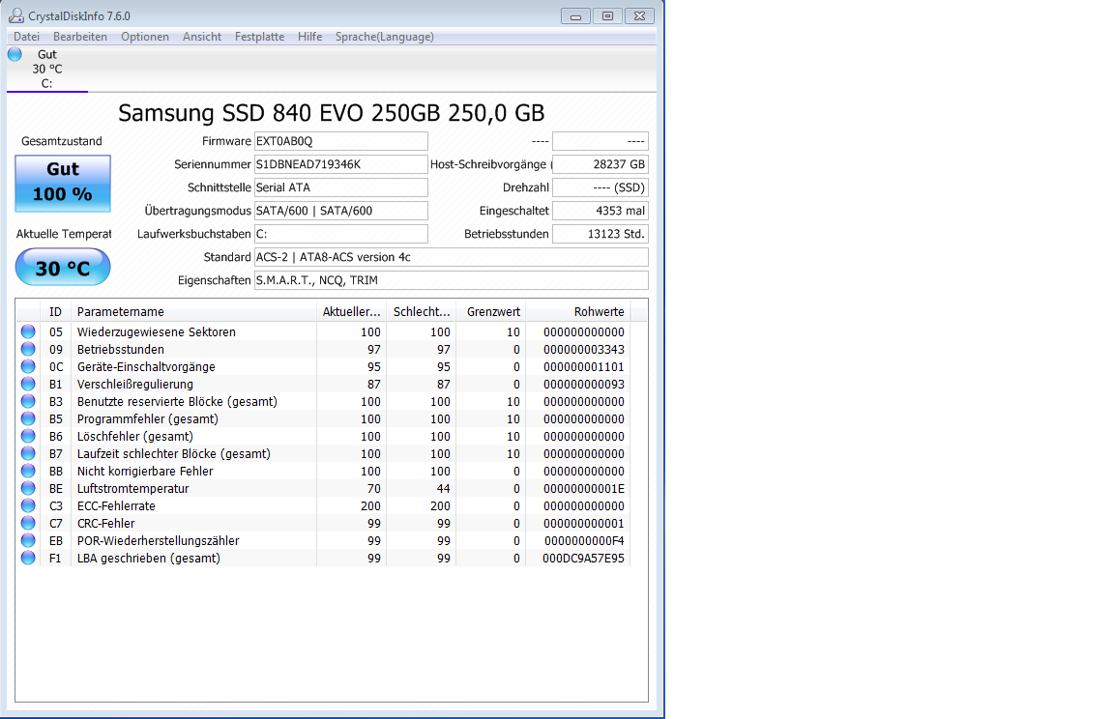Click raw value 00000000001E
This screenshot has height=719, width=1114.
(x=584, y=488)
